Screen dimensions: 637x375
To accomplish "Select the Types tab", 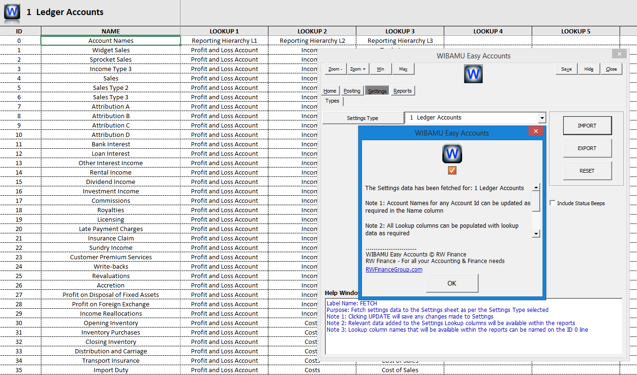I will point(332,101).
